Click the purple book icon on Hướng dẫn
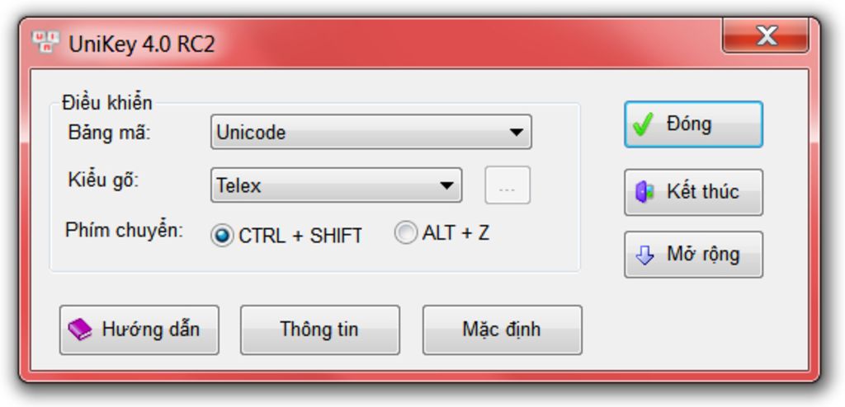 pos(79,330)
